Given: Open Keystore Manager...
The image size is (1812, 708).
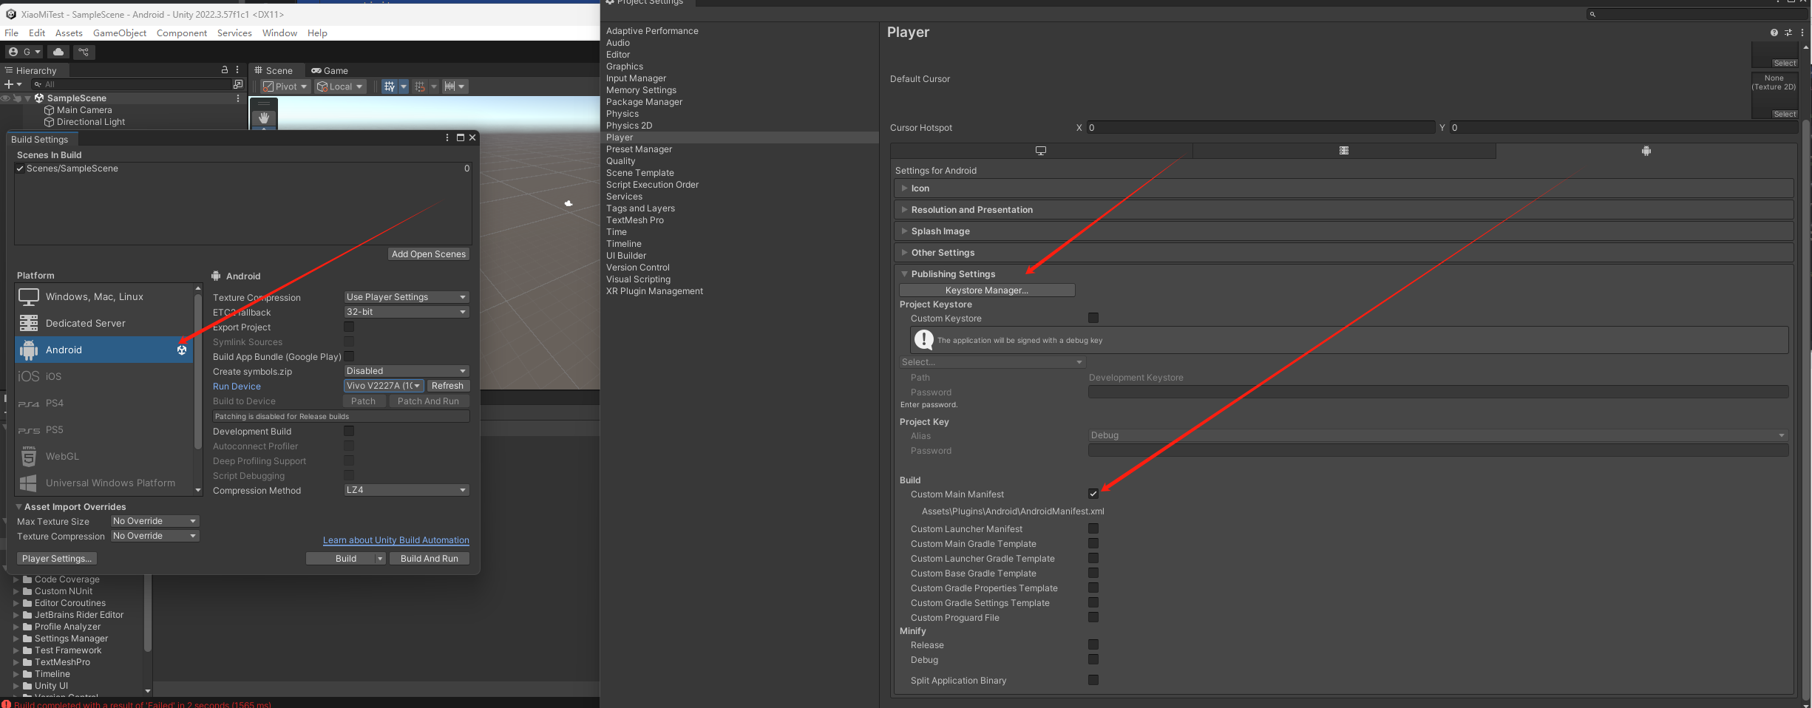Looking at the screenshot, I should point(987,290).
